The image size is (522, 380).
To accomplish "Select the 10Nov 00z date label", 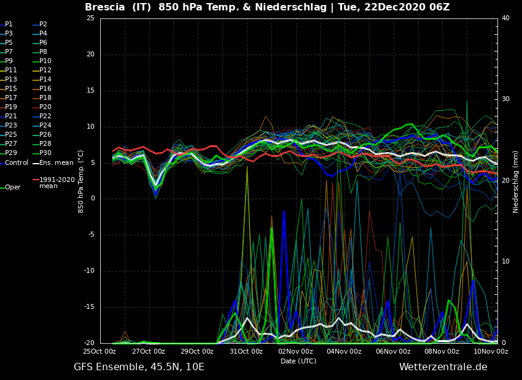I will click(x=490, y=352).
